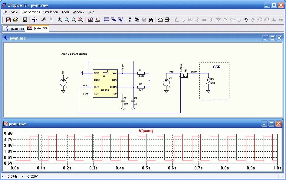286x180 pixels.
Task: Select the Capacitor tool
Action: (204, 20)
